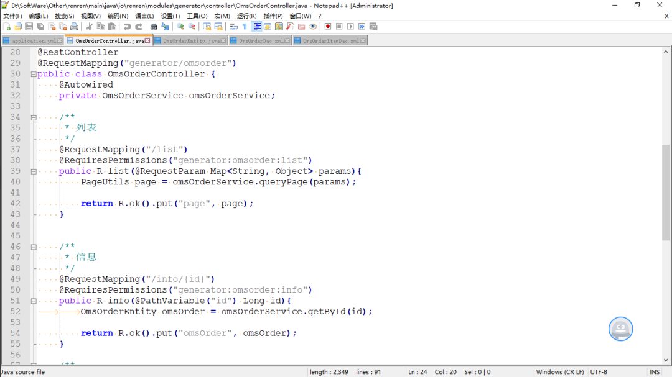Expand the 设置(T) settings menu
Image resolution: width=672 pixels, height=377 pixels.
click(x=170, y=16)
